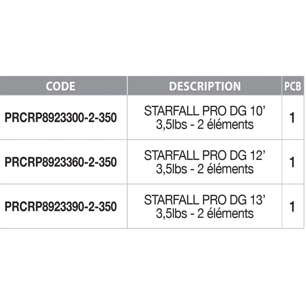Image resolution: width=306 pixels, height=306 pixels.
Task: Click '3,5lbs - 2 éléments' in first row
Action: (205, 125)
